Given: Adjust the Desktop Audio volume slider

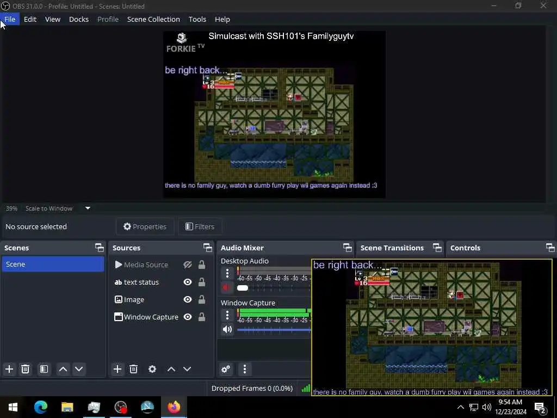Looking at the screenshot, I should tap(274, 288).
